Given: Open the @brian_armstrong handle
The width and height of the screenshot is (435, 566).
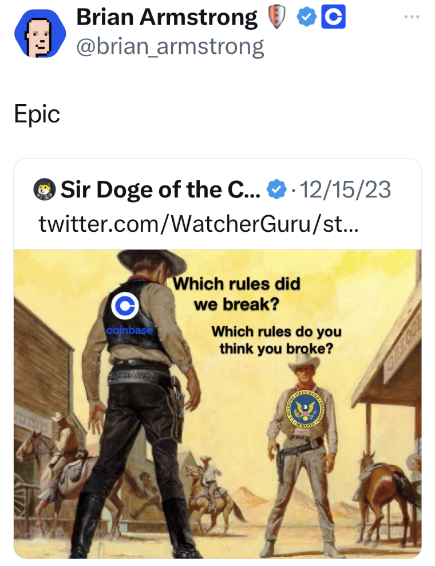Looking at the screenshot, I should [170, 47].
